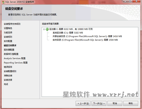Minimize the SQL Server setup window
The image size is (142, 109).
point(125,1)
